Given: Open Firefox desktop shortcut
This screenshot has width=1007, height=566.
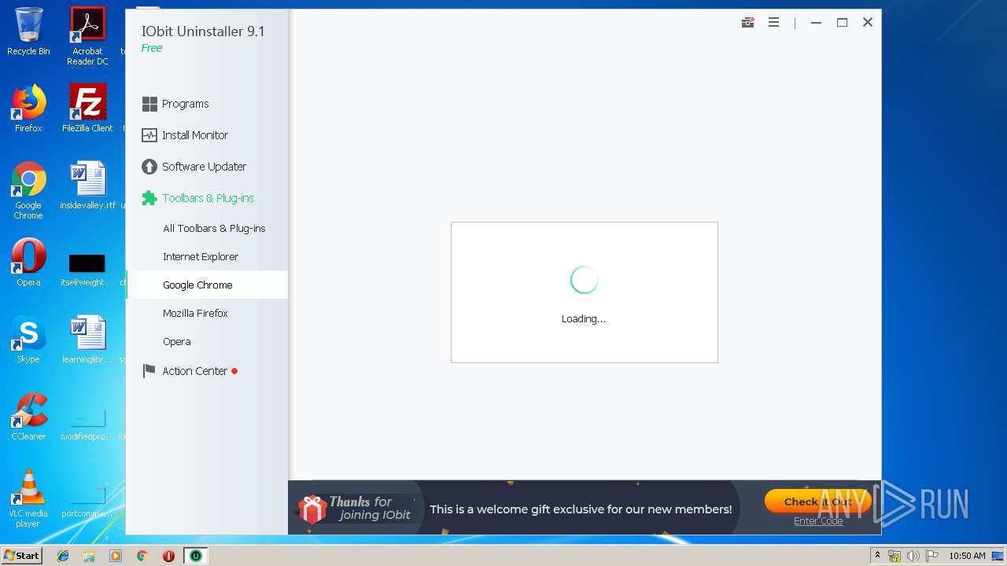Looking at the screenshot, I should pos(28,108).
